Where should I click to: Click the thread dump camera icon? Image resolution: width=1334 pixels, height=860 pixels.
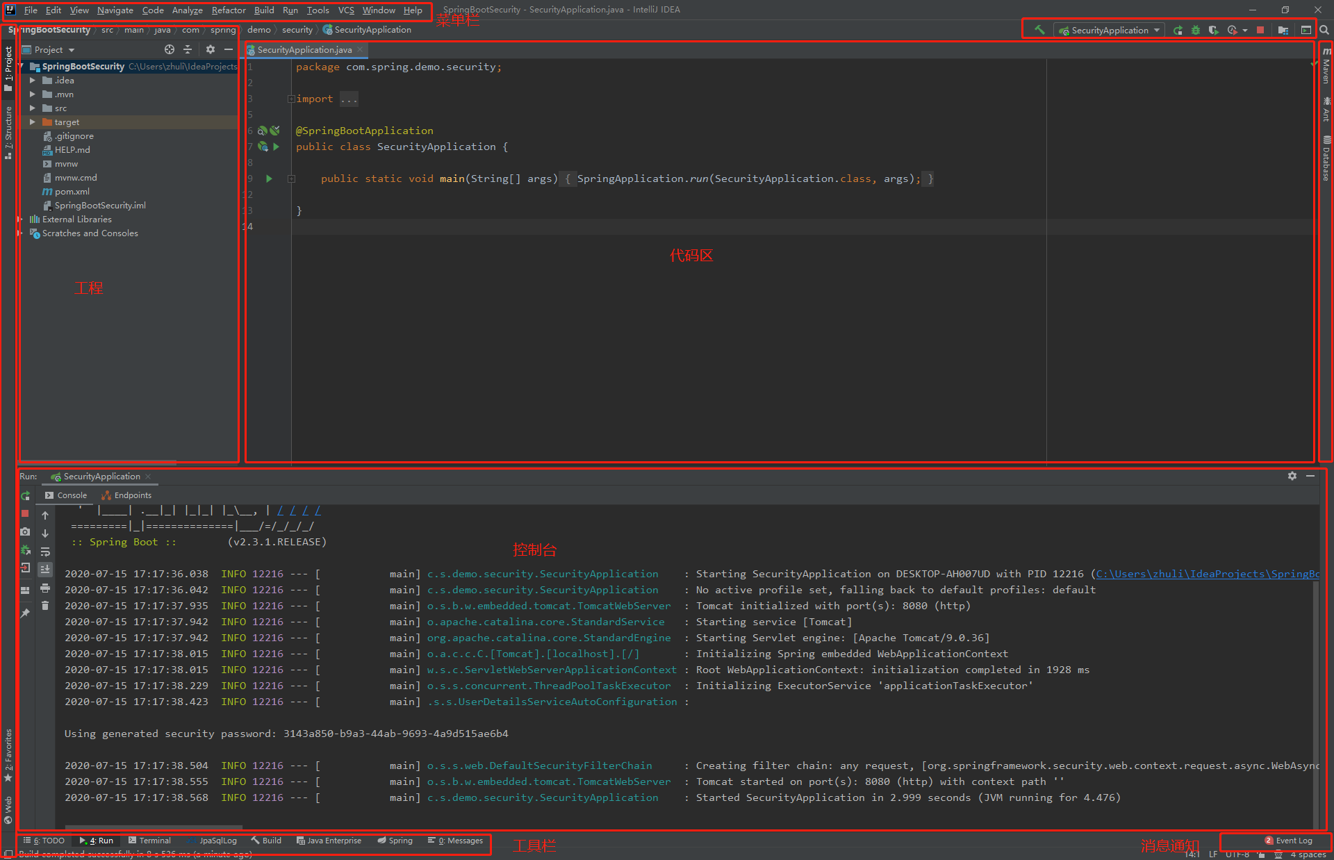25,531
